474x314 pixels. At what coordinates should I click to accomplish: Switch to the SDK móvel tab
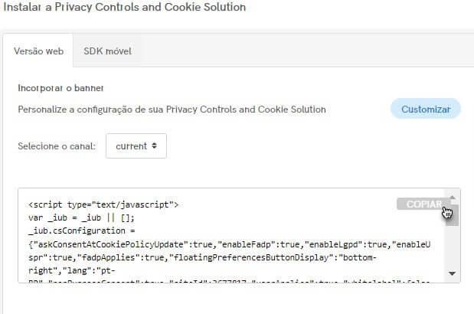point(107,51)
